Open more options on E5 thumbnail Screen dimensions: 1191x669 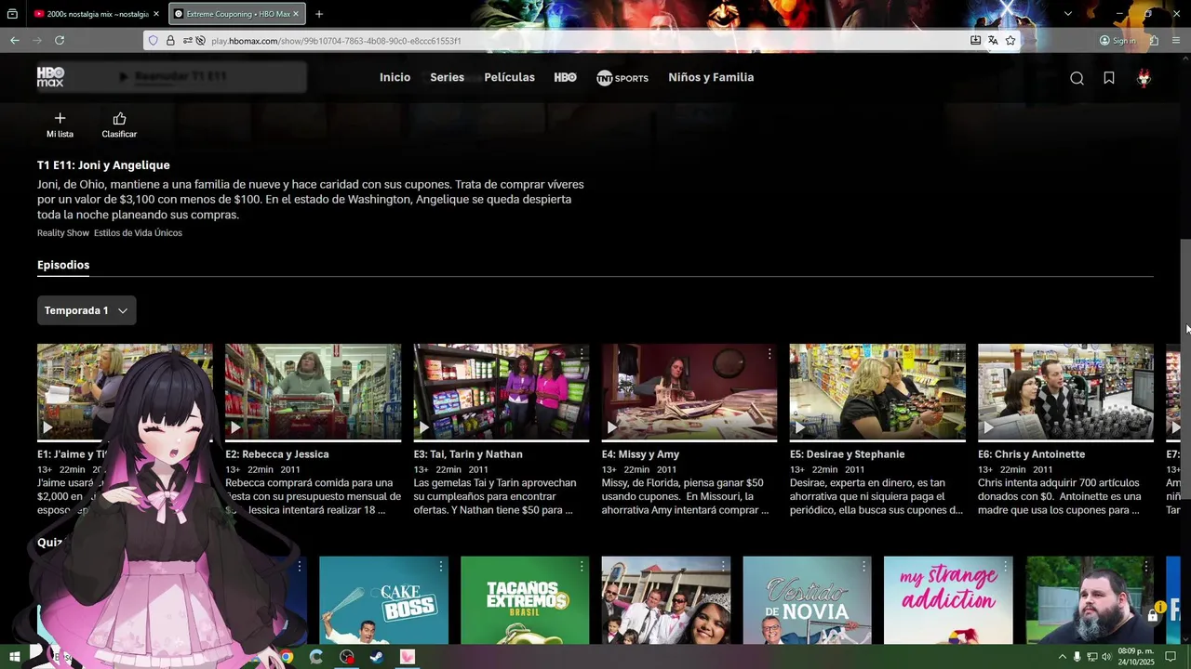[957, 354]
